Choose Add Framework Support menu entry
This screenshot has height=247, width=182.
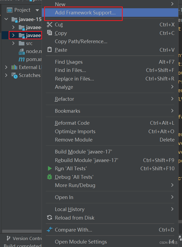(x=110, y=13)
